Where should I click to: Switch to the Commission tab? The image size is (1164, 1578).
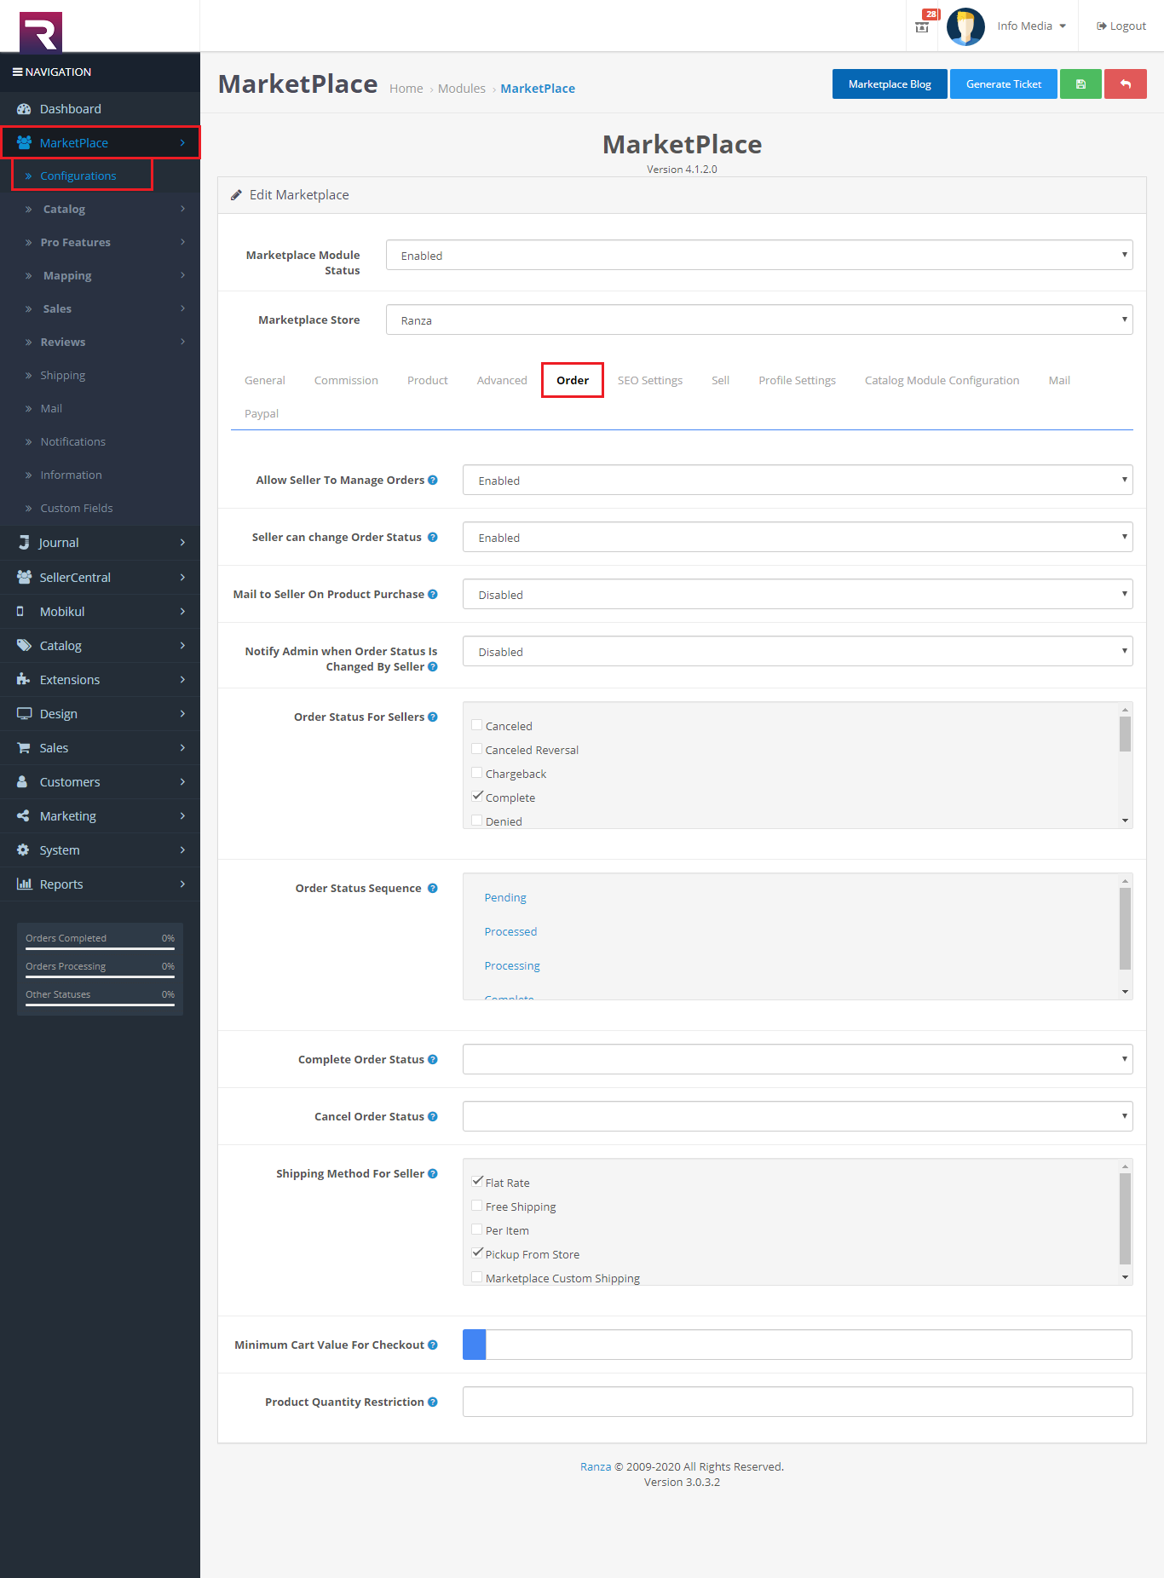coord(346,380)
